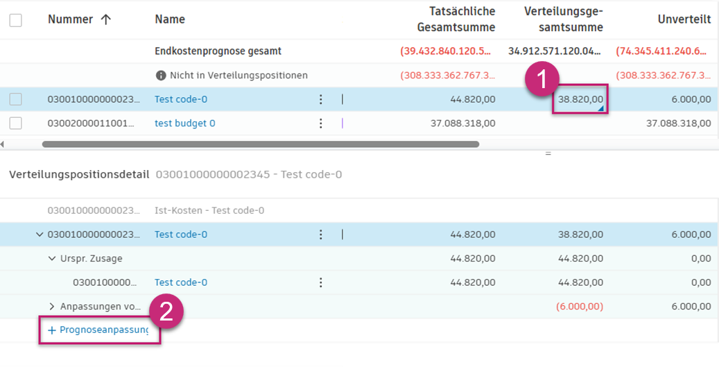This screenshot has width=719, height=367.
Task: Check the box for the test budget 0 row
Action: pyautogui.click(x=15, y=123)
